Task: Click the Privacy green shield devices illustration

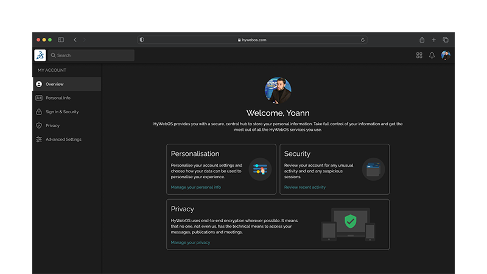Action: (x=348, y=224)
